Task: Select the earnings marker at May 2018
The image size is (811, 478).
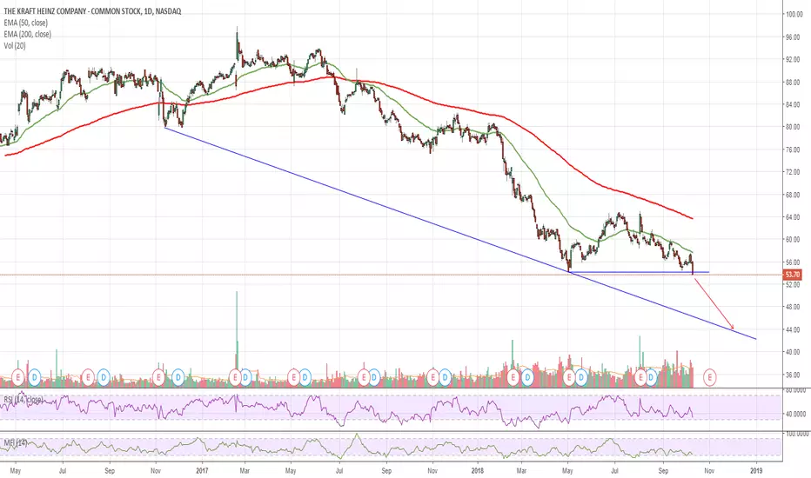Action: click(569, 377)
